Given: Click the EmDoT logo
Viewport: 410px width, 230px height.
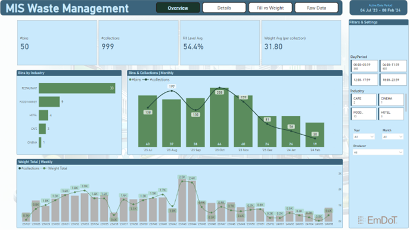Looking at the screenshot, I should (377, 220).
